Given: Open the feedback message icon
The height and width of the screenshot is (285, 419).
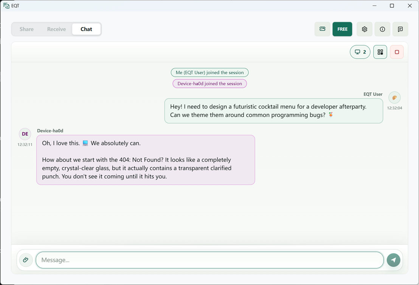Looking at the screenshot, I should point(400,29).
